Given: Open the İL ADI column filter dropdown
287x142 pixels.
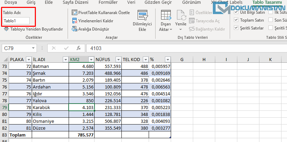Looking at the screenshot, I should [x=66, y=60].
